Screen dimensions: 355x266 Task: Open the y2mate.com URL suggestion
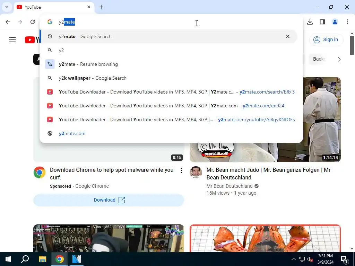(x=171, y=133)
